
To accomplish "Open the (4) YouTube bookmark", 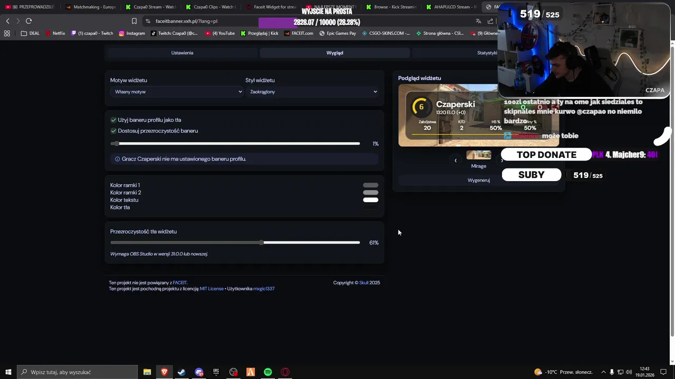I will [220, 33].
